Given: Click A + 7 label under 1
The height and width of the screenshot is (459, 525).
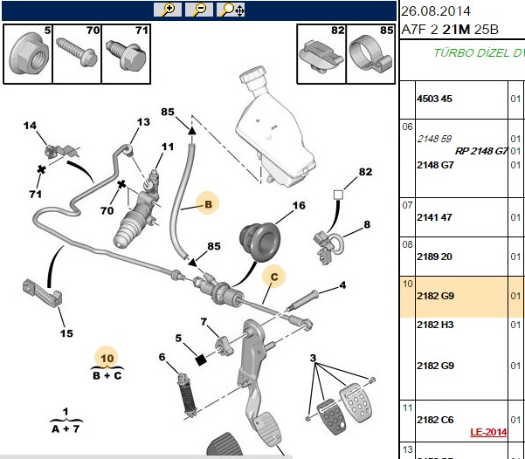Looking at the screenshot, I should point(66,428).
